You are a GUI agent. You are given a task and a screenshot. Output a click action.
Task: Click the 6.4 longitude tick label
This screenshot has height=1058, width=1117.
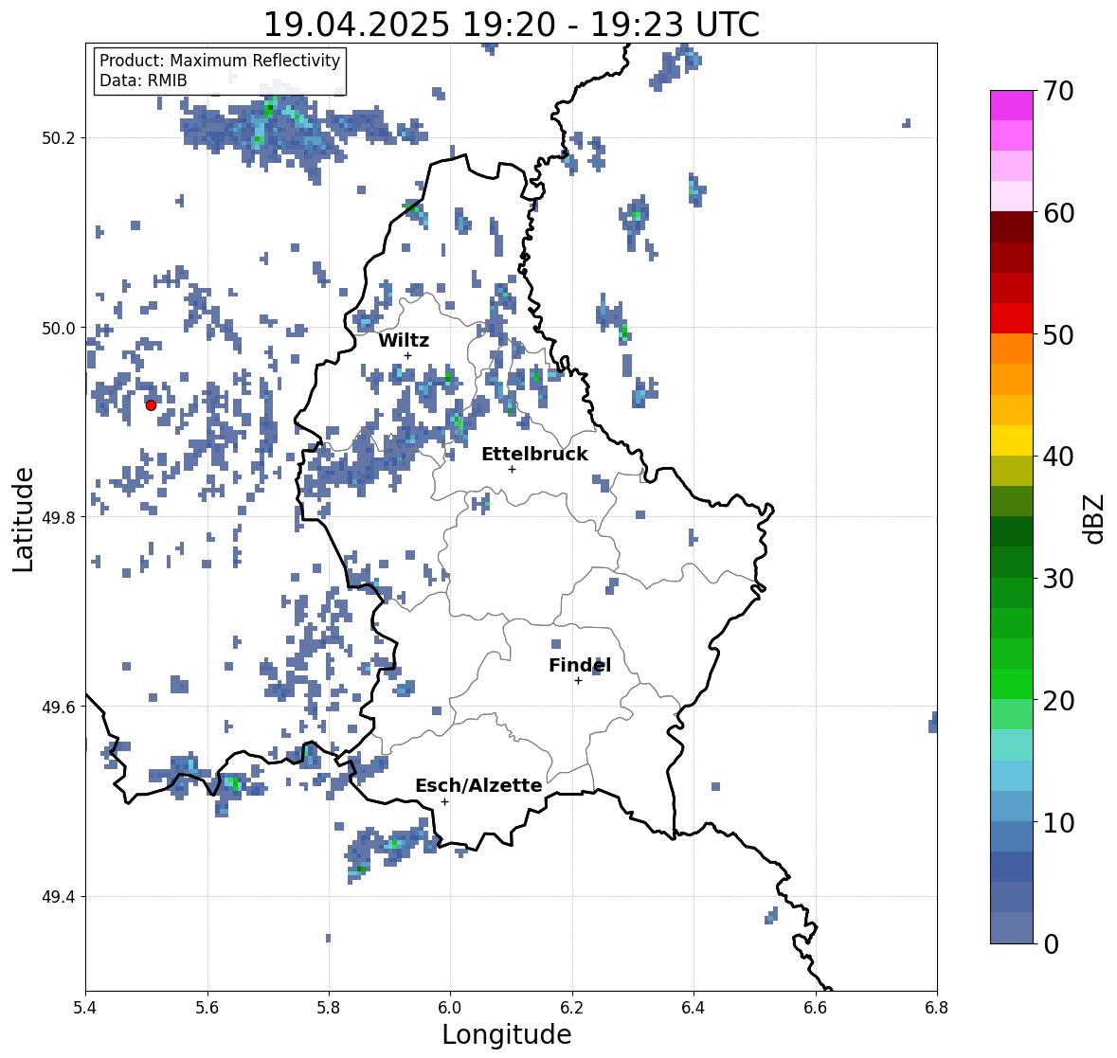pyautogui.click(x=694, y=1007)
